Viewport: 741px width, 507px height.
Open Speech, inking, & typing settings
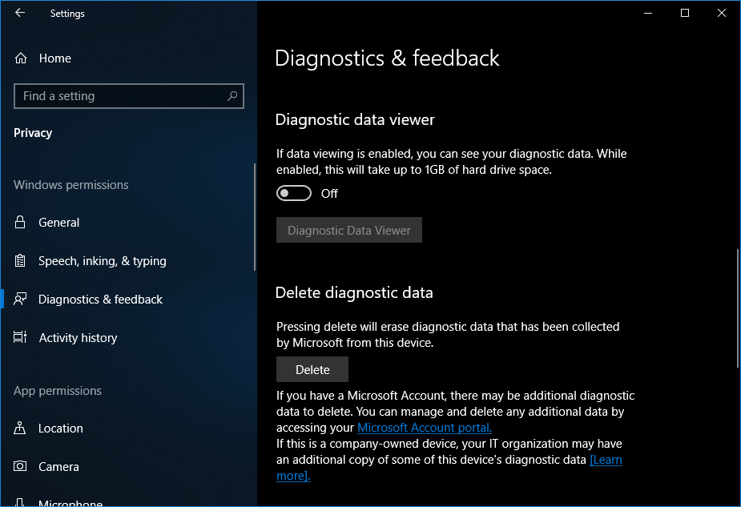coord(102,261)
